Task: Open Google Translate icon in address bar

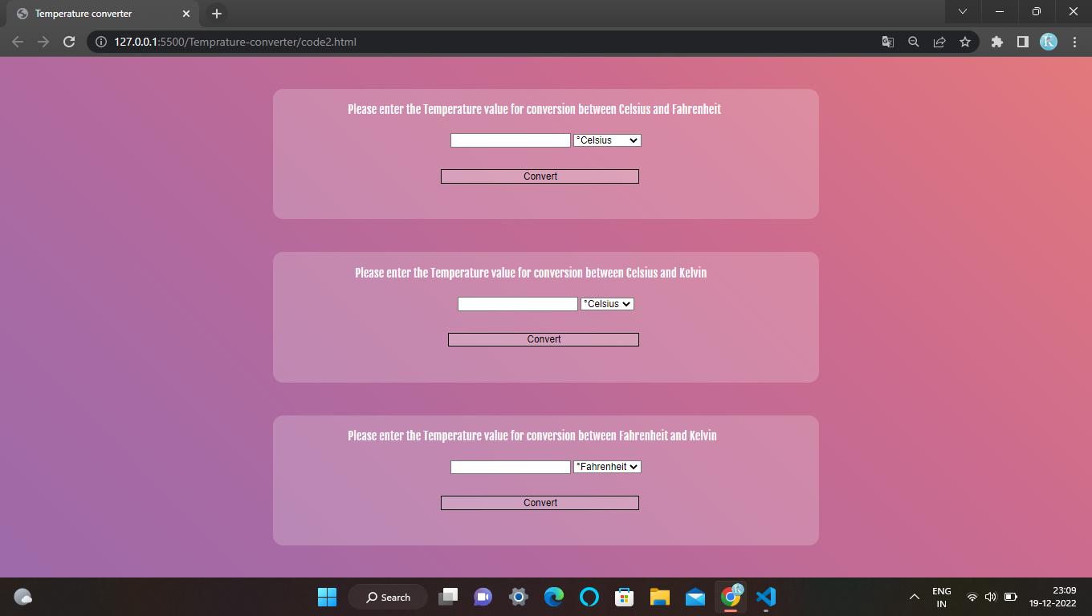Action: [x=887, y=41]
